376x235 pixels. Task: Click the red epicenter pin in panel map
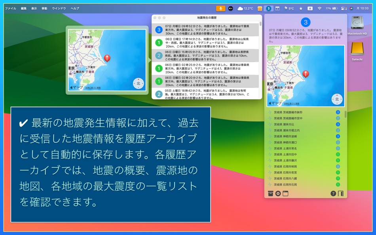coord(306,74)
